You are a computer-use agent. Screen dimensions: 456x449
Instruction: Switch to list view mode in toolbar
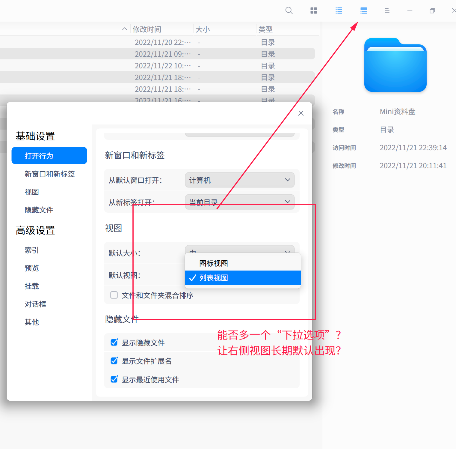339,10
